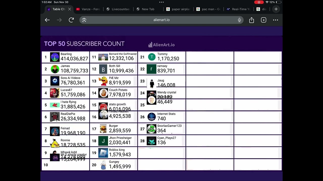
Task: Open the browser three-dot menu
Action: pos(276,20)
